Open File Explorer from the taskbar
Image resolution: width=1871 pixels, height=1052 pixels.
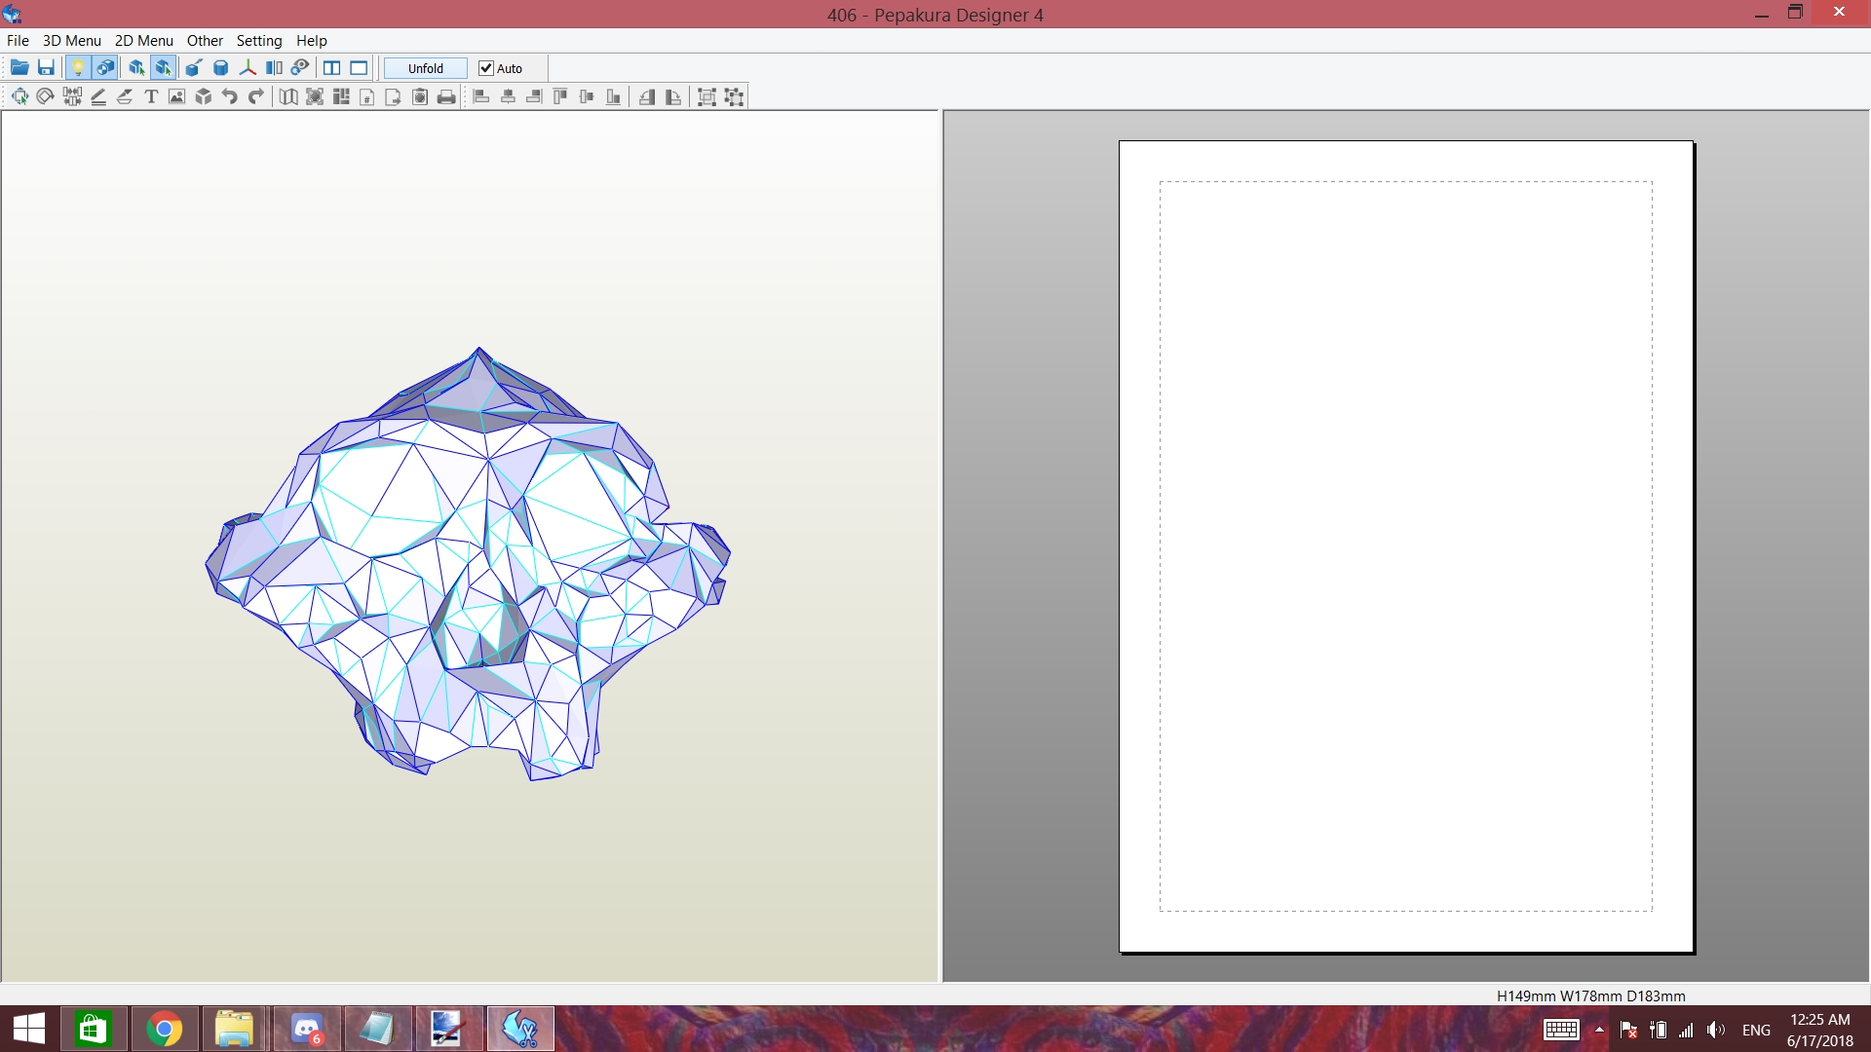(x=235, y=1029)
